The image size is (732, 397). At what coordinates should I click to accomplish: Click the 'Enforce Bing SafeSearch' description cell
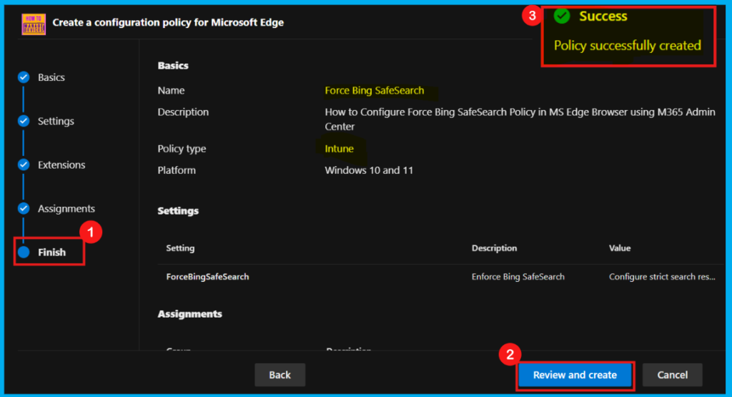(x=518, y=277)
